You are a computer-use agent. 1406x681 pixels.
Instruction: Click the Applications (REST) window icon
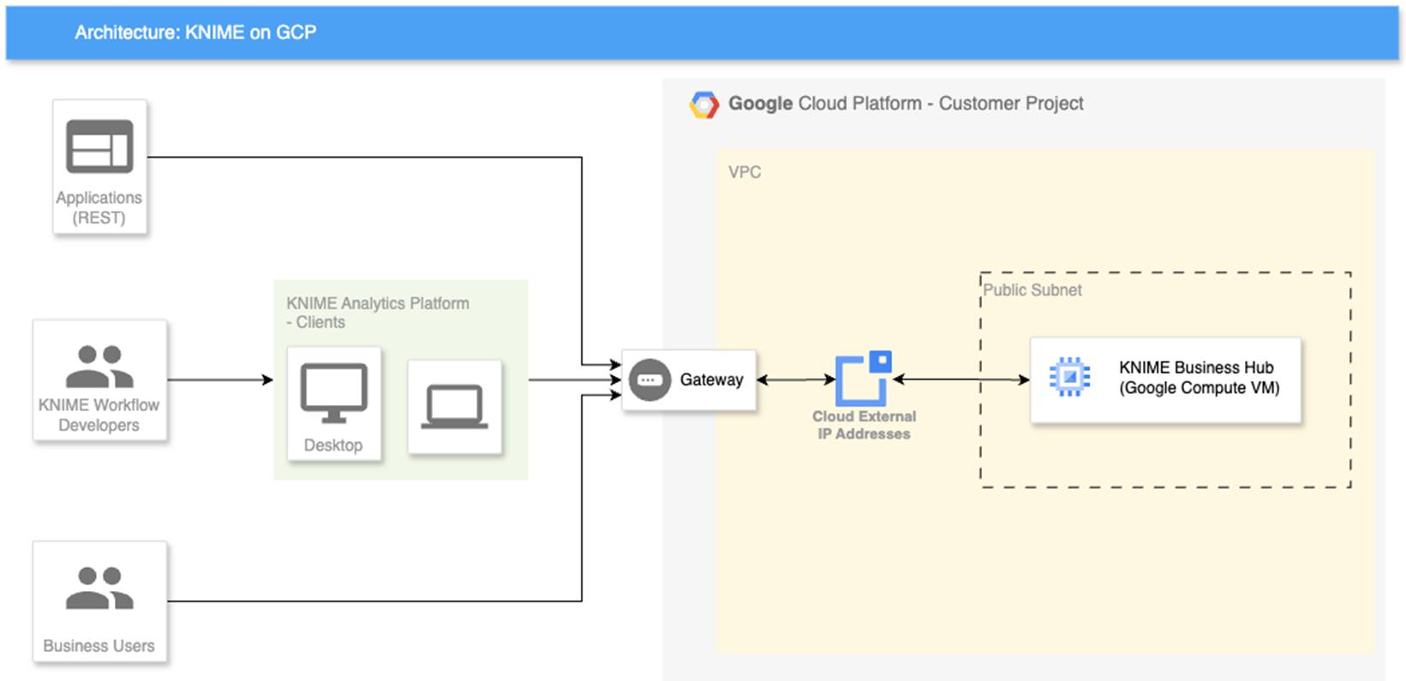tap(99, 146)
